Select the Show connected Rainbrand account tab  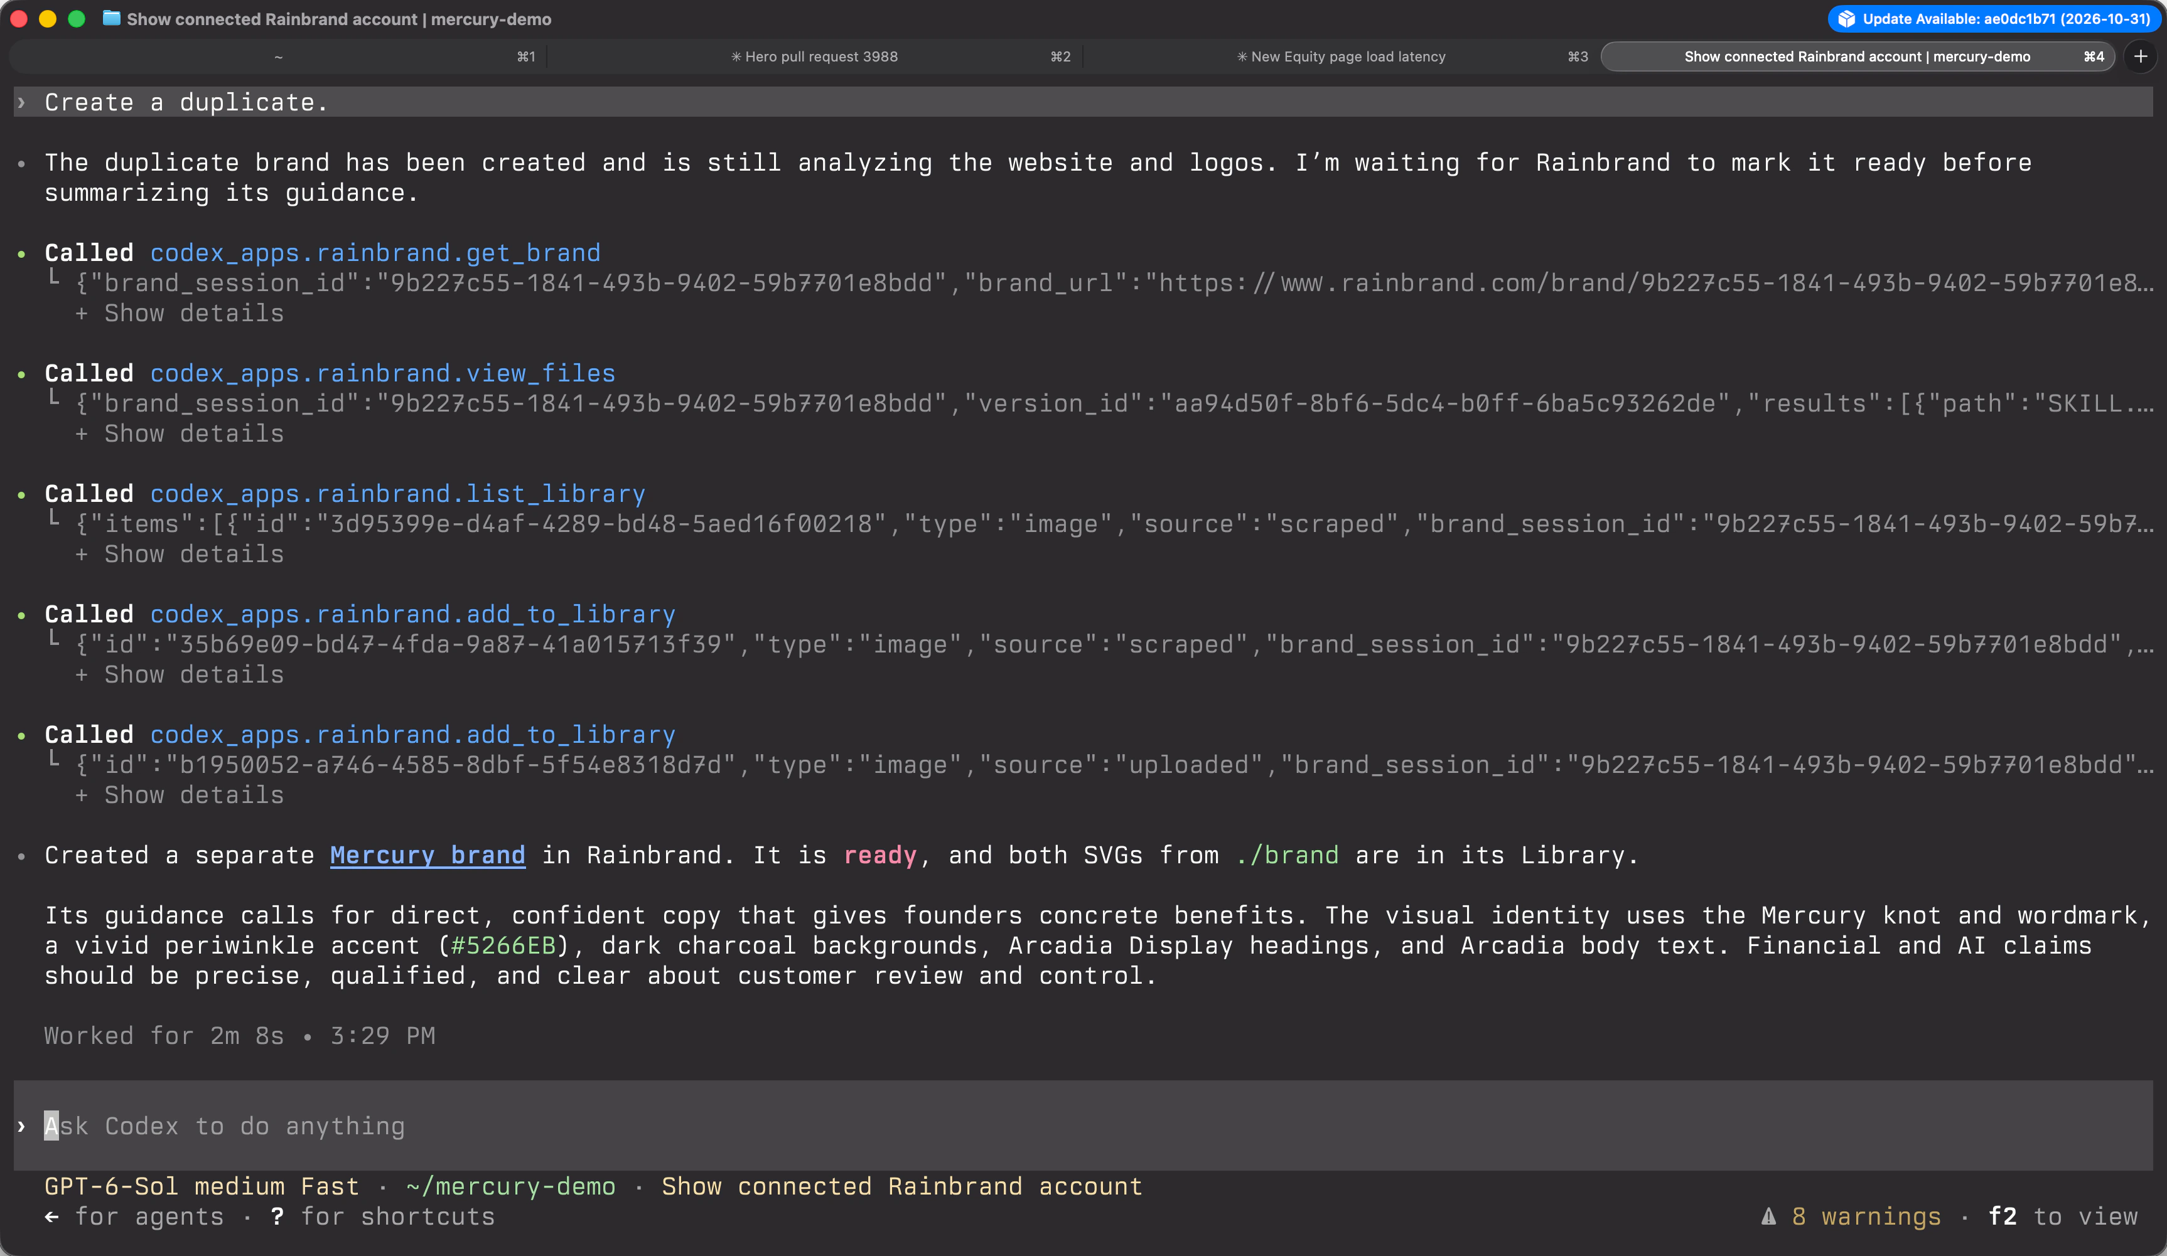click(x=1858, y=56)
